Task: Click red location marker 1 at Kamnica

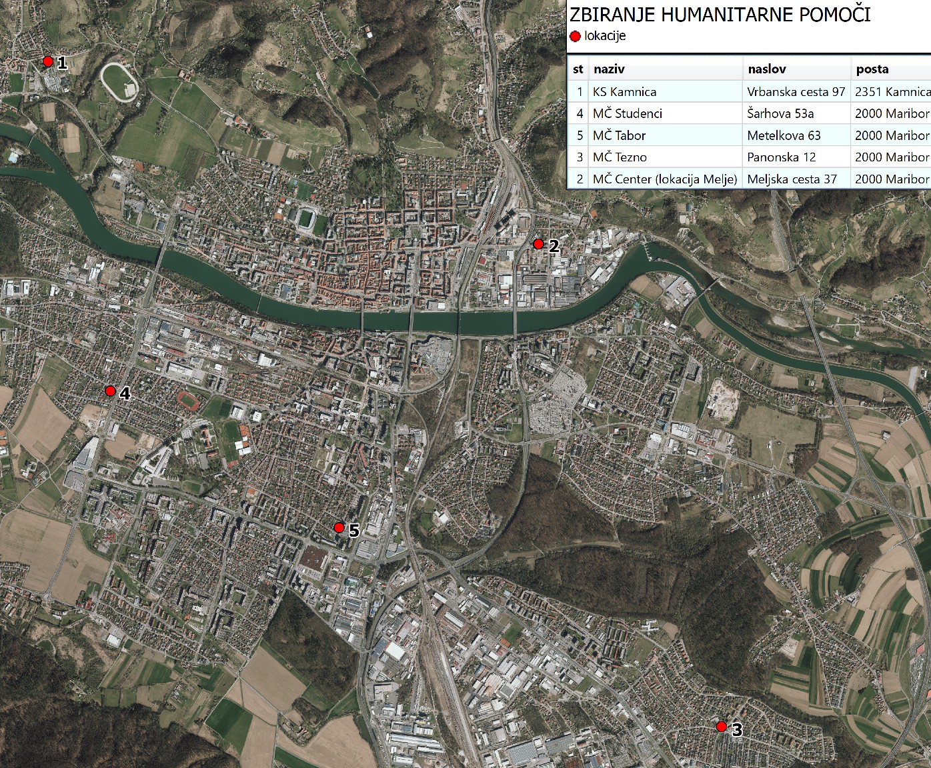Action: pos(48,61)
